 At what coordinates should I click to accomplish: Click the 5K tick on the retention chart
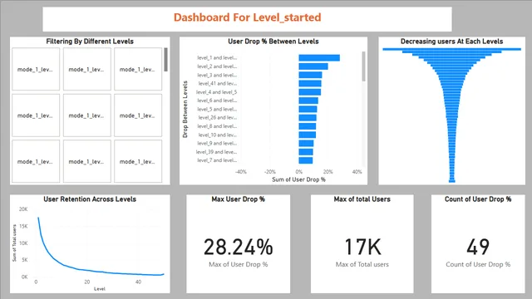click(24, 260)
